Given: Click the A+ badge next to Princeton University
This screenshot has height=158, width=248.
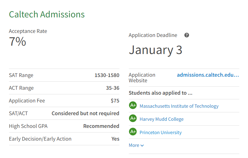Looking at the screenshot, I should point(133,132).
